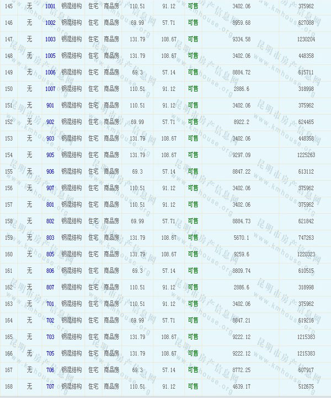
Task: Select room 1005 link
Action: click(x=50, y=56)
